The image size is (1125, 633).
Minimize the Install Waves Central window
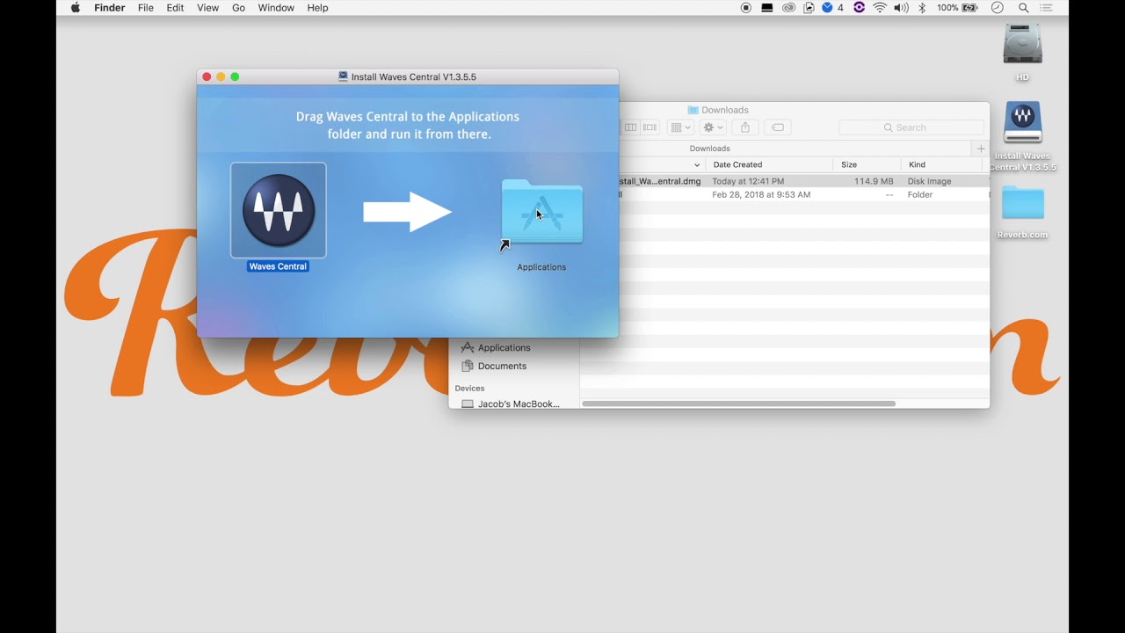[221, 76]
